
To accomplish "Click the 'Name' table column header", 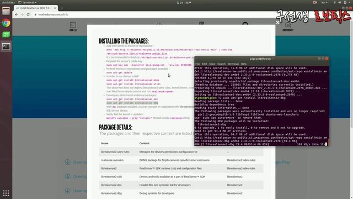I will [x=105, y=143].
